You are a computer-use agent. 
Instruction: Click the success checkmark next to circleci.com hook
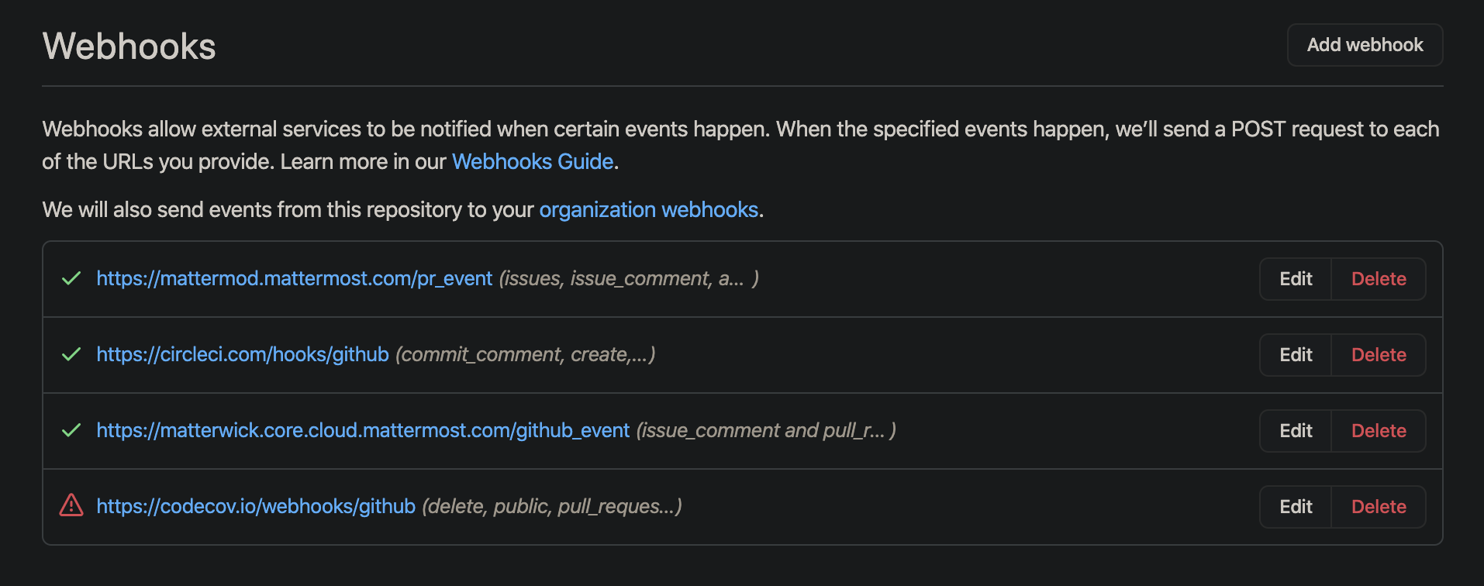(70, 354)
